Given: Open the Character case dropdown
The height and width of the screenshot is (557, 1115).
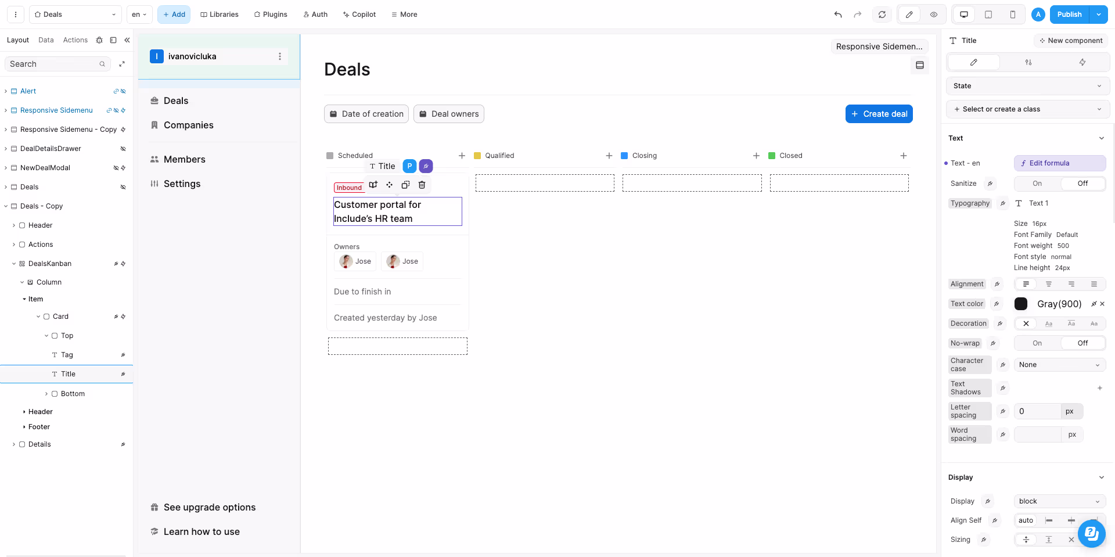Looking at the screenshot, I should click(x=1059, y=365).
